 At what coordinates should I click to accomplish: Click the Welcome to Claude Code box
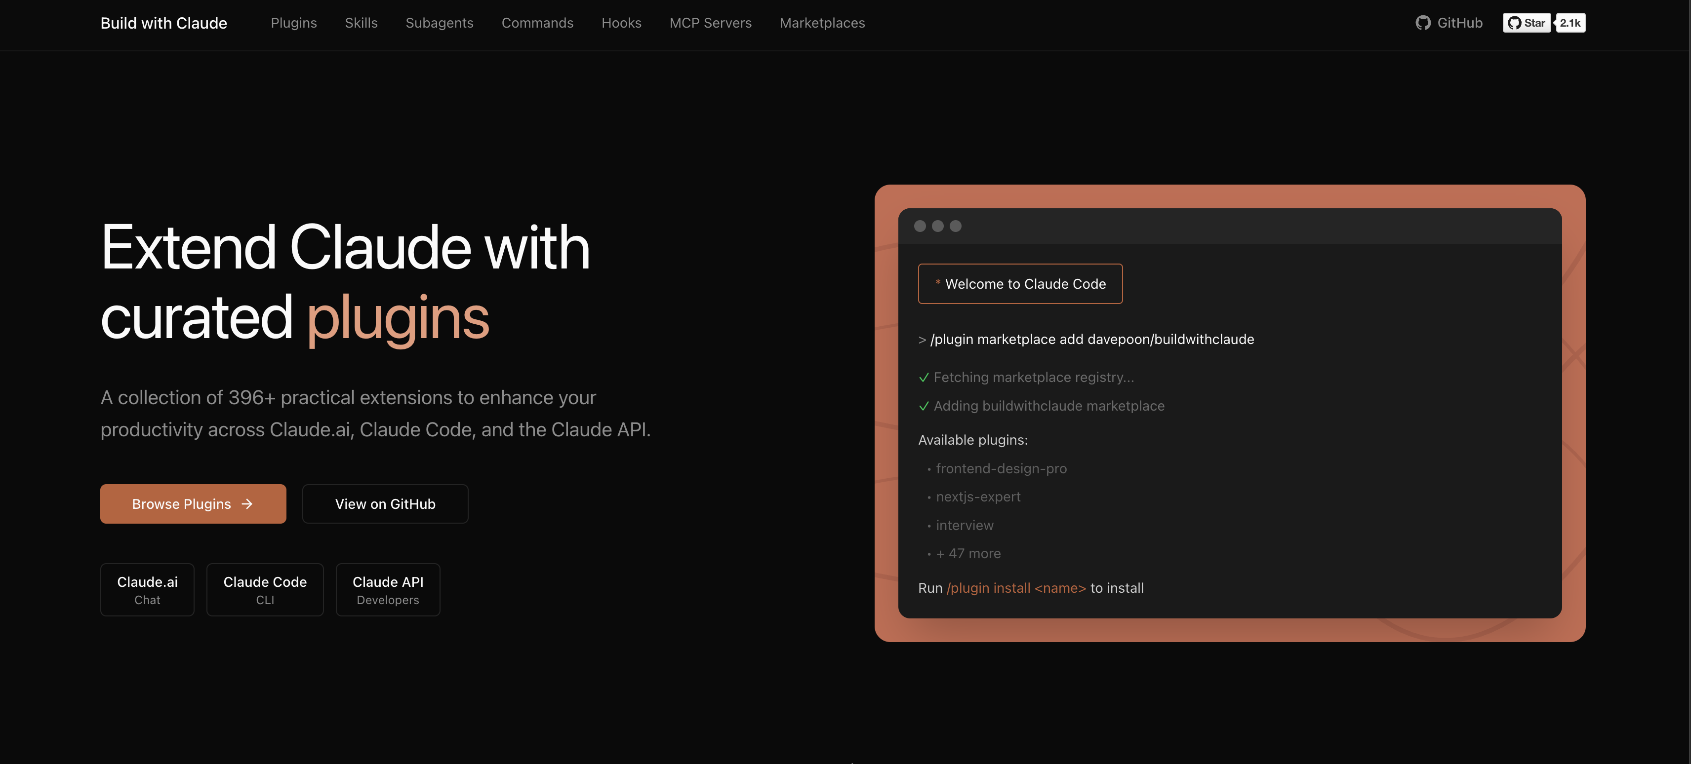(x=1020, y=283)
